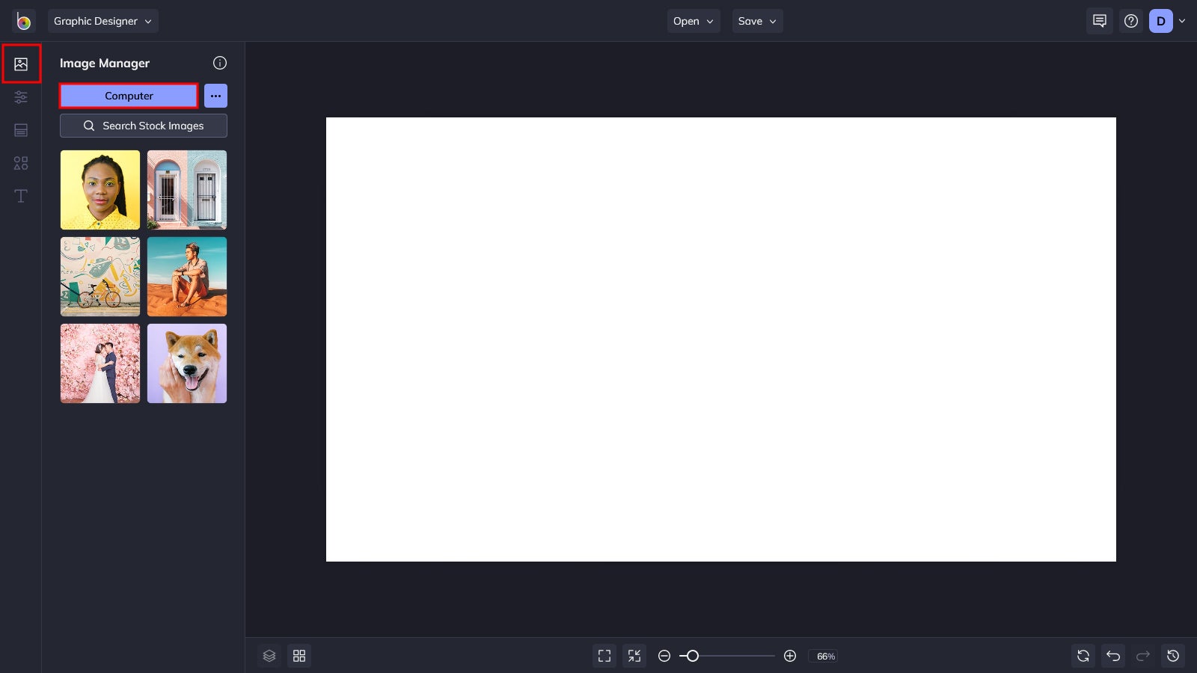Select the Text tool in sidebar
The width and height of the screenshot is (1197, 673).
21,195
